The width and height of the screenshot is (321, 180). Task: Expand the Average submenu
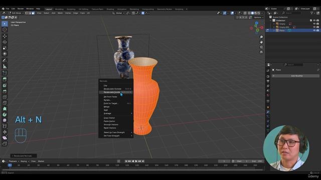(x=116, y=113)
